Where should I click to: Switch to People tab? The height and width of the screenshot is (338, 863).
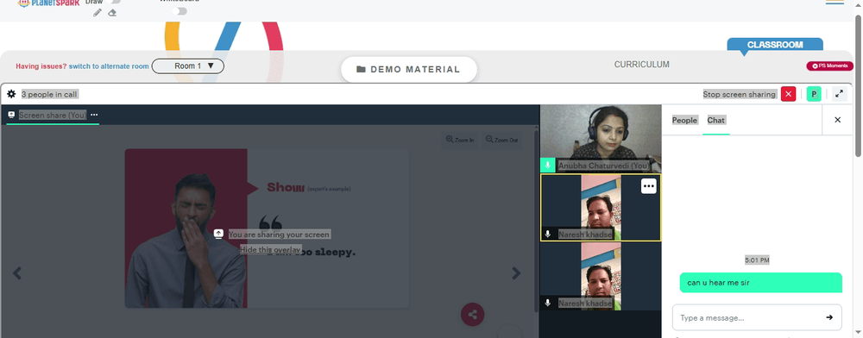pos(684,121)
